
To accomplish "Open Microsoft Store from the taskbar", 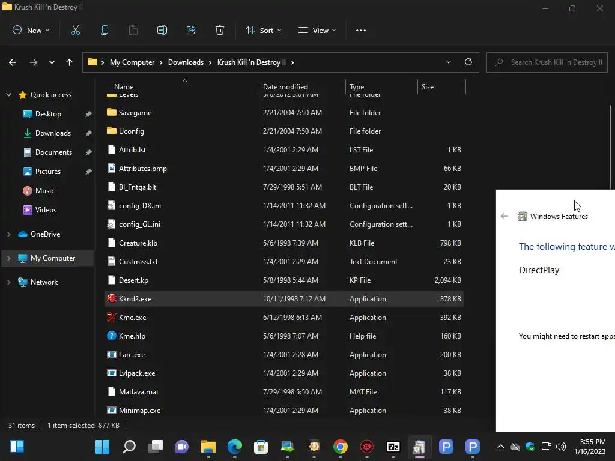I will [x=261, y=447].
